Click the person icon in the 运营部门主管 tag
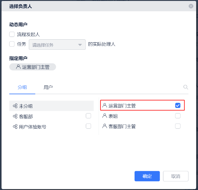The height and width of the screenshot is (190, 198). coord(18,67)
